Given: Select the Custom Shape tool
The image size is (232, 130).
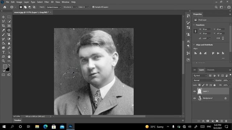Looking at the screenshot, I should [x=3, y=57].
